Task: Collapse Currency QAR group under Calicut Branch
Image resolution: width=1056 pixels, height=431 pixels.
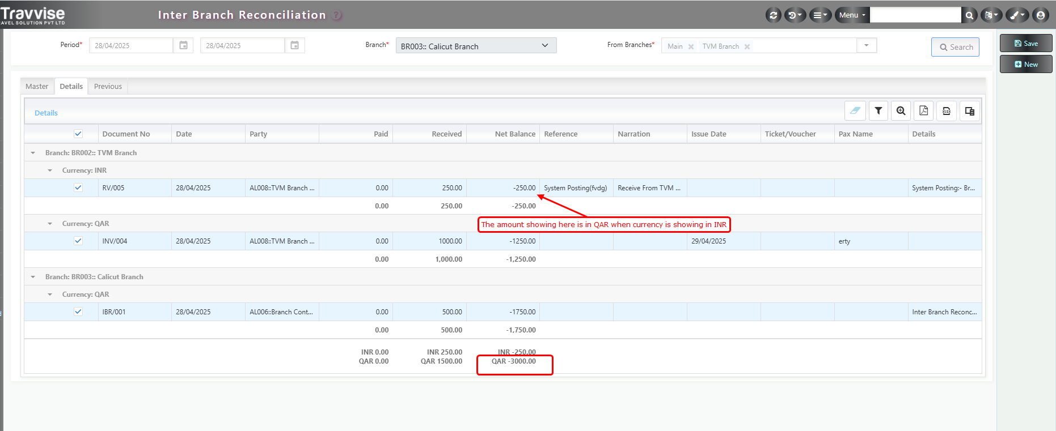Action: pos(50,295)
